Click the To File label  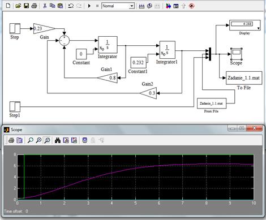pos(244,88)
